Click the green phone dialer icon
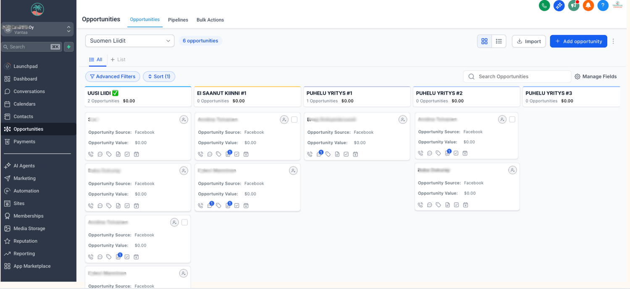The width and height of the screenshot is (630, 289). click(544, 5)
